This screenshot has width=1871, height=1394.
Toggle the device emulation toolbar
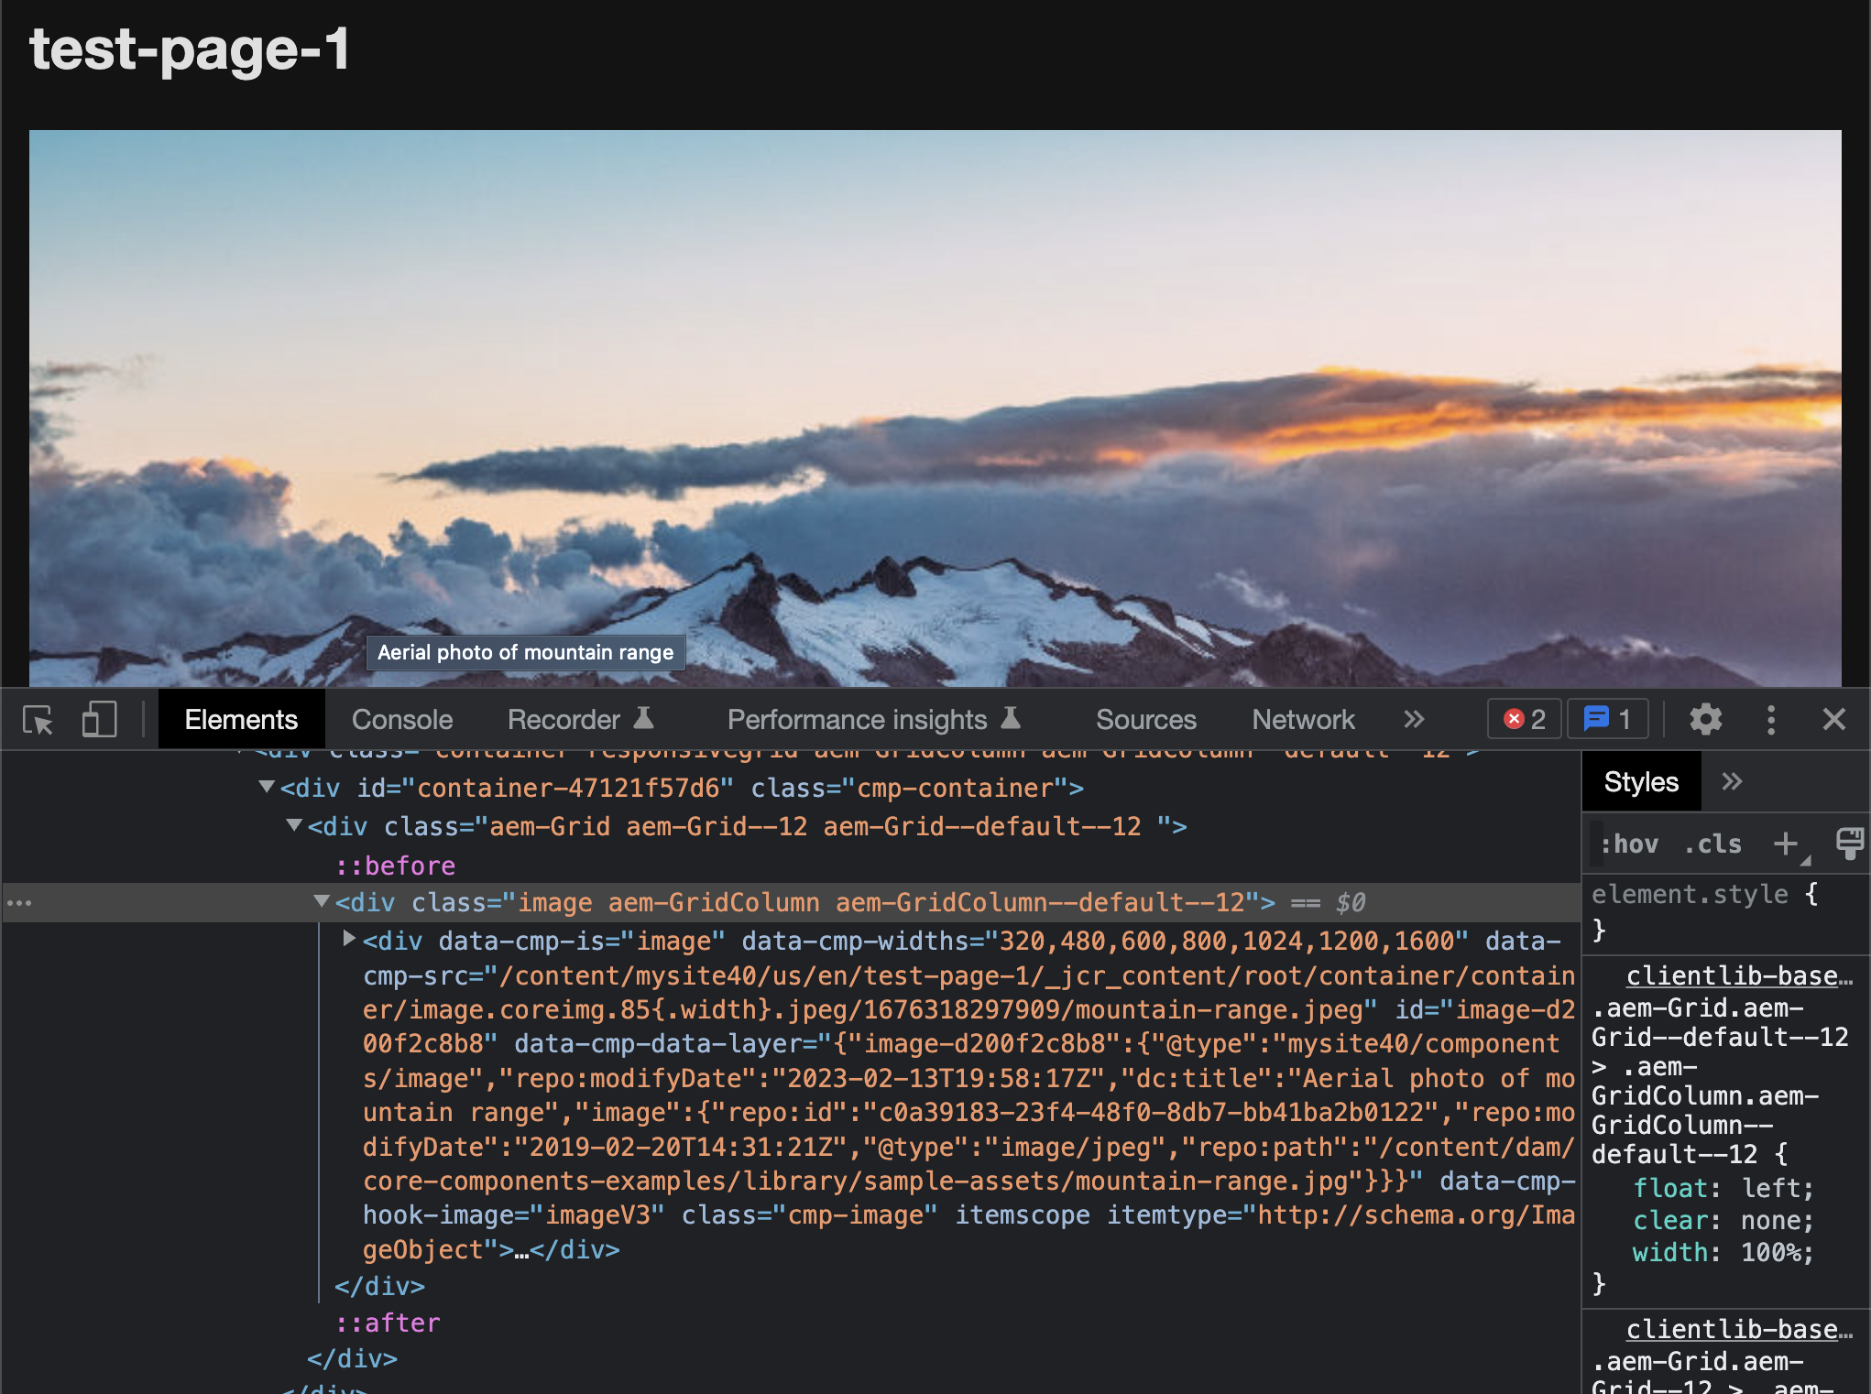[x=99, y=719]
